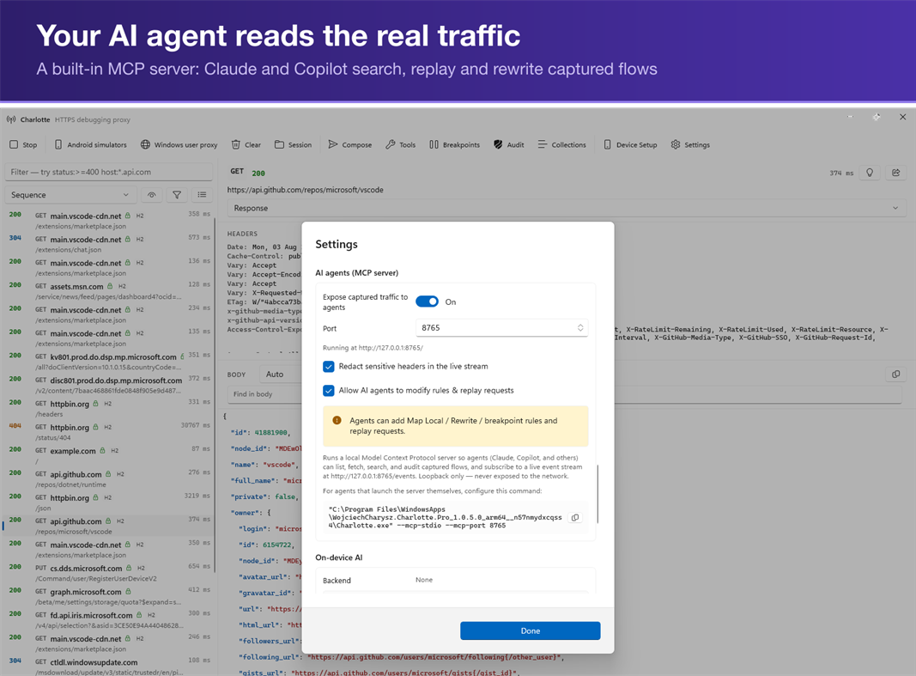Clear captured flows with trash icon

tap(246, 145)
